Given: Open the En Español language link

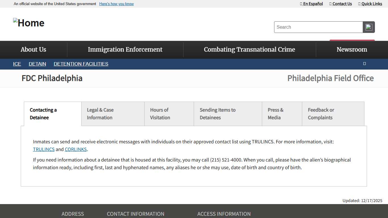Looking at the screenshot, I should (312, 4).
